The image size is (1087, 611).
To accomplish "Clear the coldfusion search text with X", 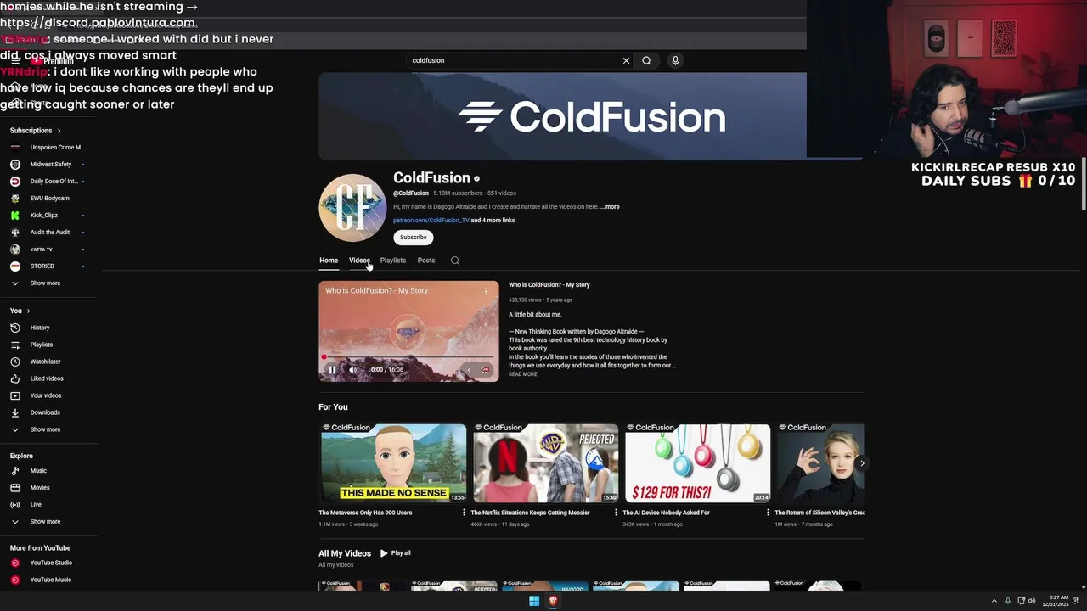I will [x=626, y=61].
